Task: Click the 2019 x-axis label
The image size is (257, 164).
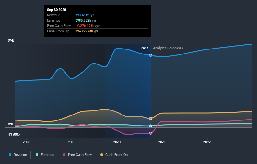Action: (x=72, y=142)
